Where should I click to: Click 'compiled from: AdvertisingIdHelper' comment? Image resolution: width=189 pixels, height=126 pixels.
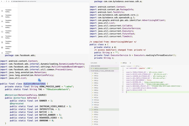[113, 42]
